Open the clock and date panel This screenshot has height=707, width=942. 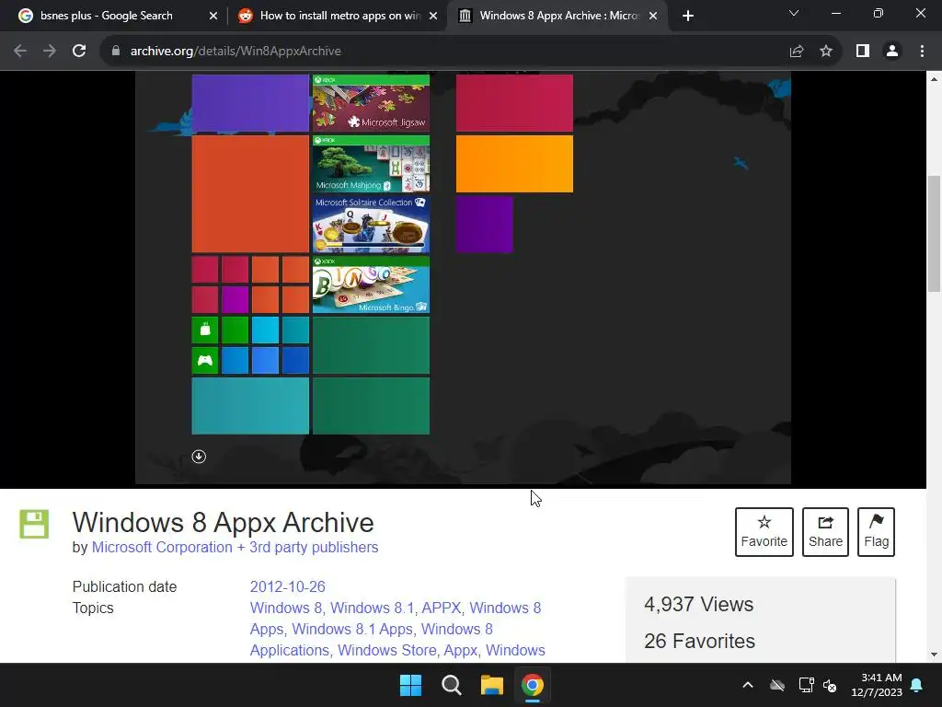pos(877,685)
